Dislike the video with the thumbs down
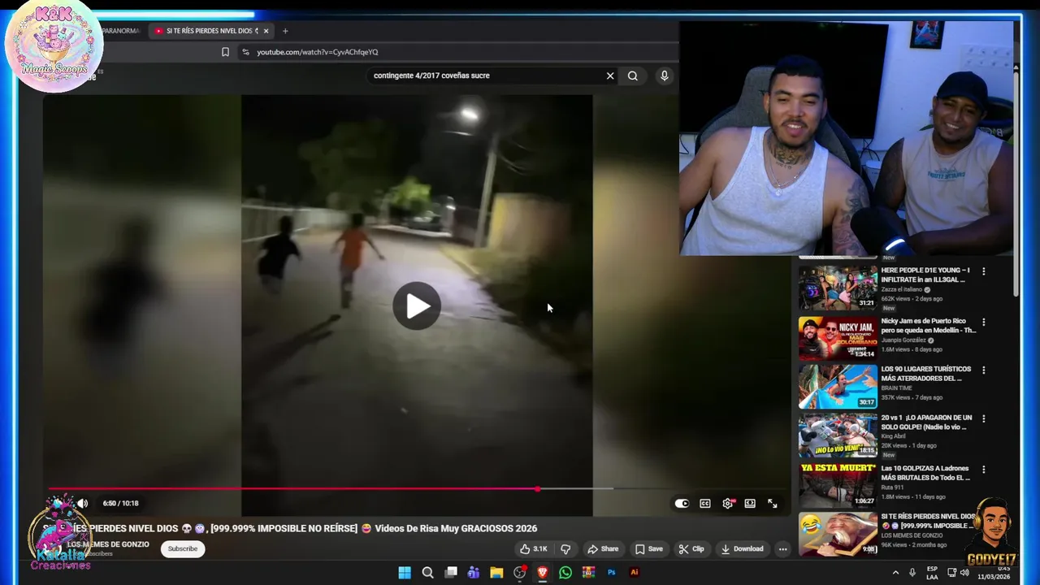Image resolution: width=1040 pixels, height=585 pixels. [565, 548]
